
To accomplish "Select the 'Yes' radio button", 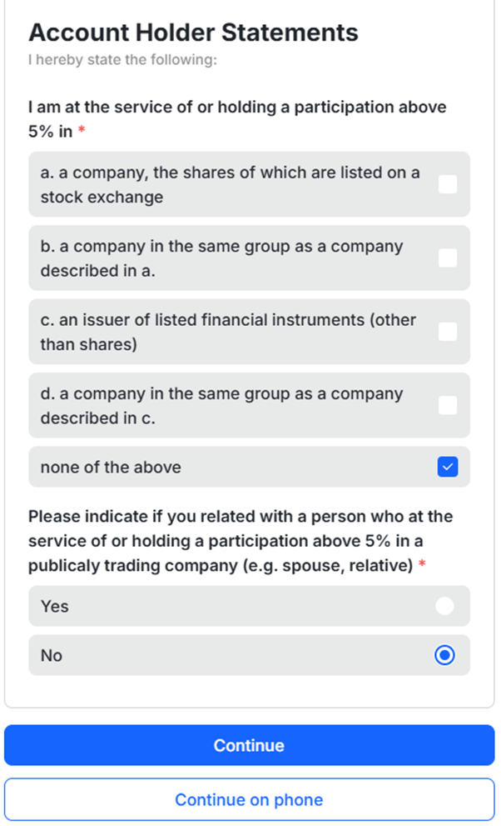I will click(x=445, y=606).
